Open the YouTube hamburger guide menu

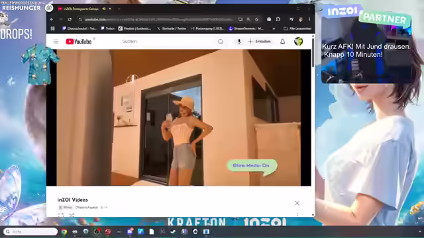click(56, 42)
